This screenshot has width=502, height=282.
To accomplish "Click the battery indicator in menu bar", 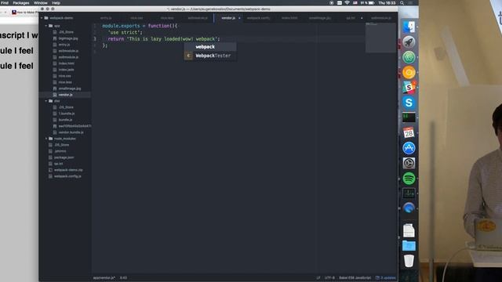I will pos(368,3).
